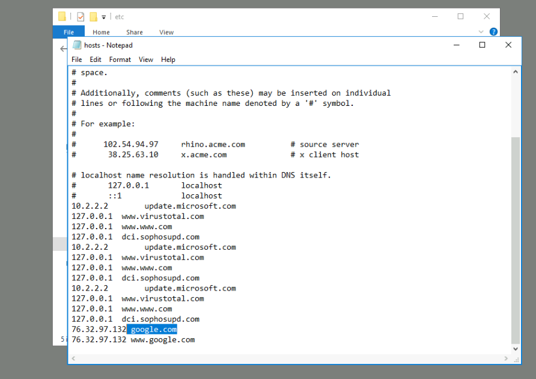Image resolution: width=536 pixels, height=379 pixels.
Task: Open the Format menu in Notepad
Action: (120, 60)
